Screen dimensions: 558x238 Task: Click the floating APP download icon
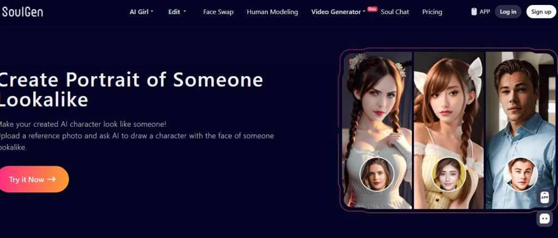pos(544,197)
